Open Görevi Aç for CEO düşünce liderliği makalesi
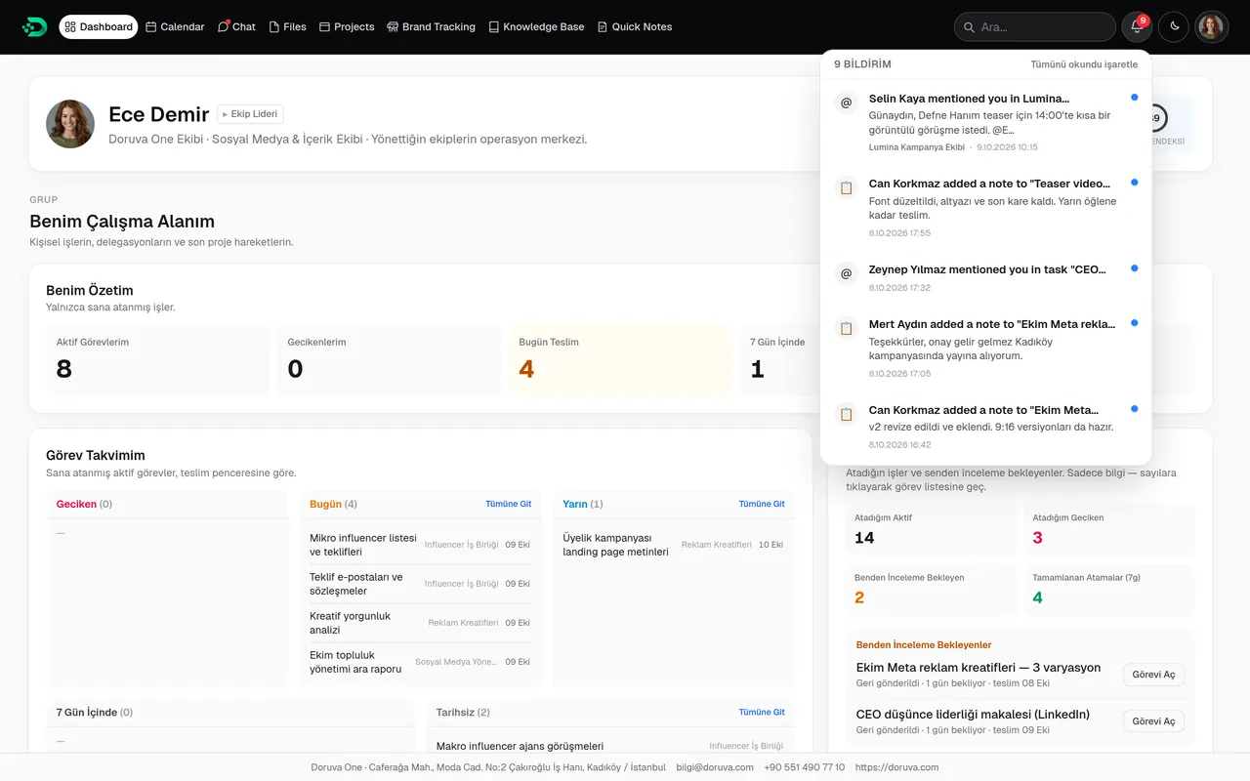The width and height of the screenshot is (1250, 781). click(x=1153, y=721)
